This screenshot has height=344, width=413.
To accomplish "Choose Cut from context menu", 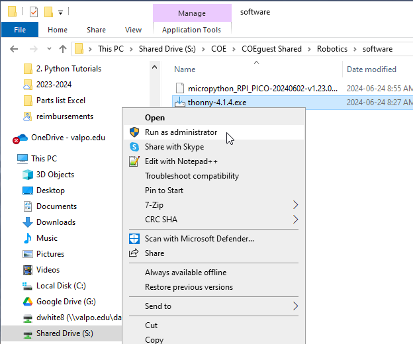I will 214,325.
